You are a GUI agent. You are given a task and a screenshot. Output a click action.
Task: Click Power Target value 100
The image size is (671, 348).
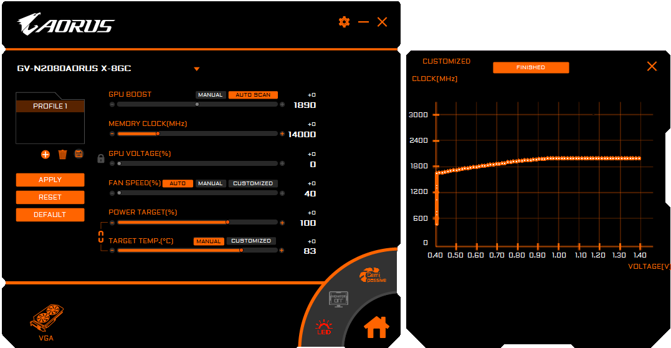tap(308, 223)
